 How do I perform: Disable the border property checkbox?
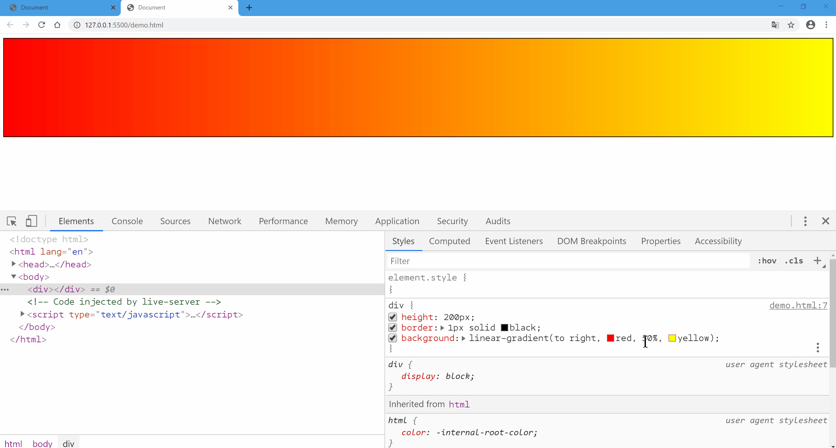(x=393, y=328)
